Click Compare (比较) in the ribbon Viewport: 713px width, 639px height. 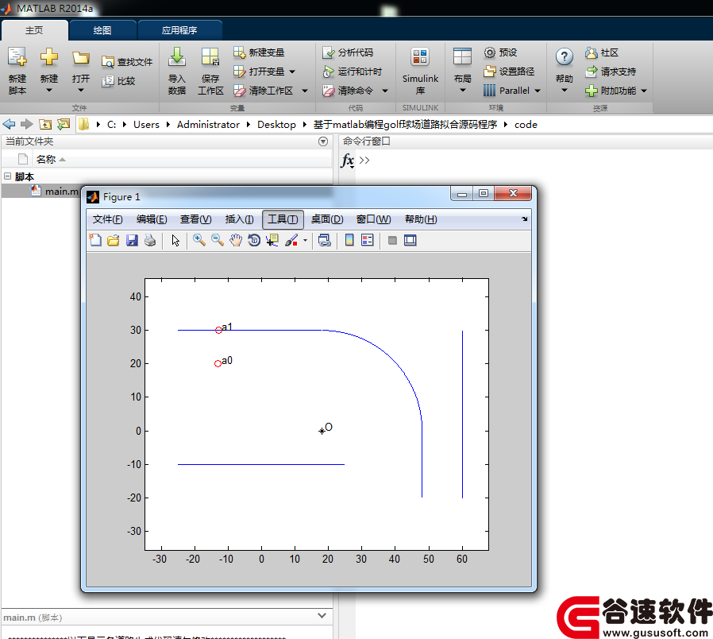(x=118, y=81)
